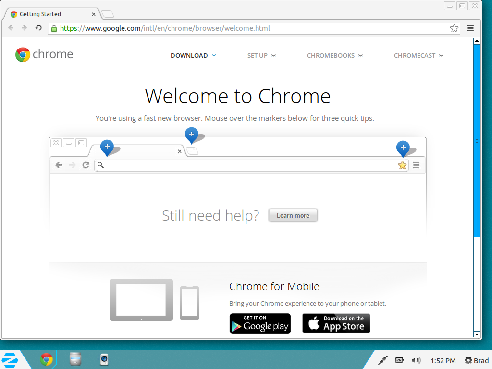
Task: Click the scrollbar up arrow
Action: (477, 41)
